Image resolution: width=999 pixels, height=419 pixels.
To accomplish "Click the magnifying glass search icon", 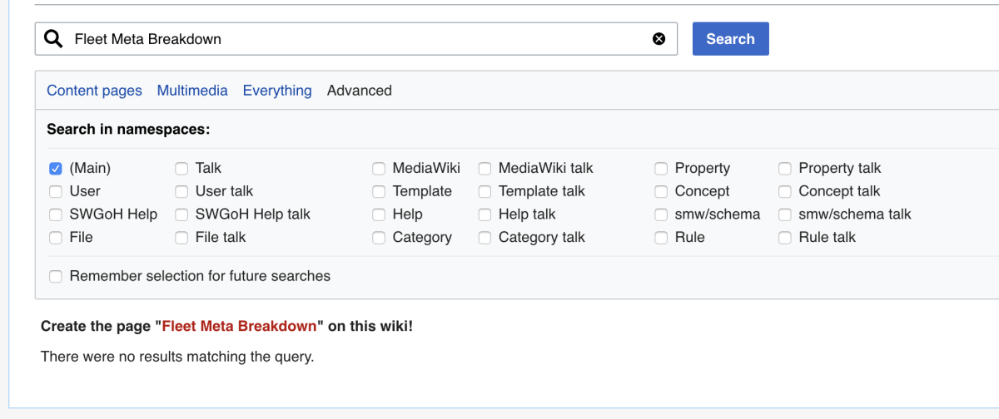I will [53, 39].
